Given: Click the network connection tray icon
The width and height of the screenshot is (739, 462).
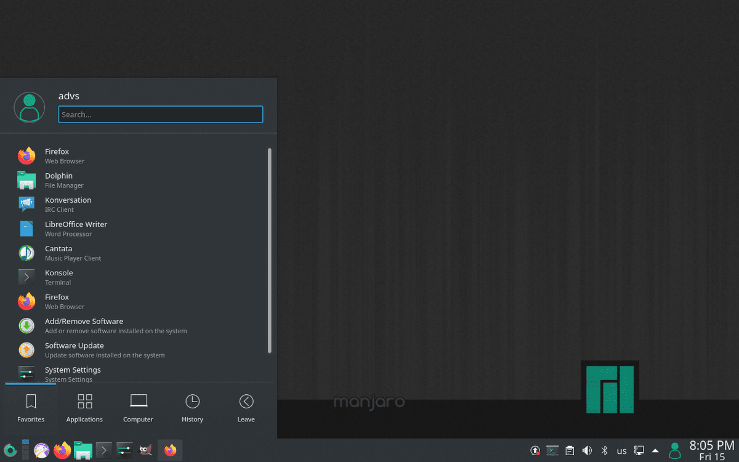Looking at the screenshot, I should pyautogui.click(x=639, y=450).
